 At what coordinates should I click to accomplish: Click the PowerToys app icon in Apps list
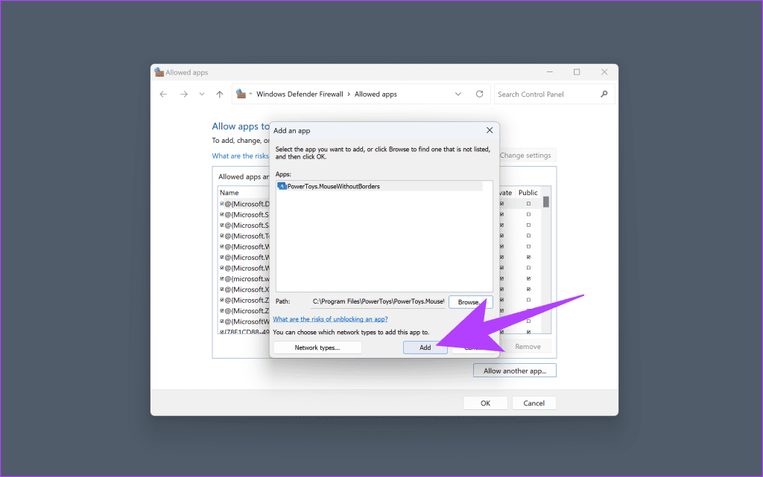click(282, 186)
